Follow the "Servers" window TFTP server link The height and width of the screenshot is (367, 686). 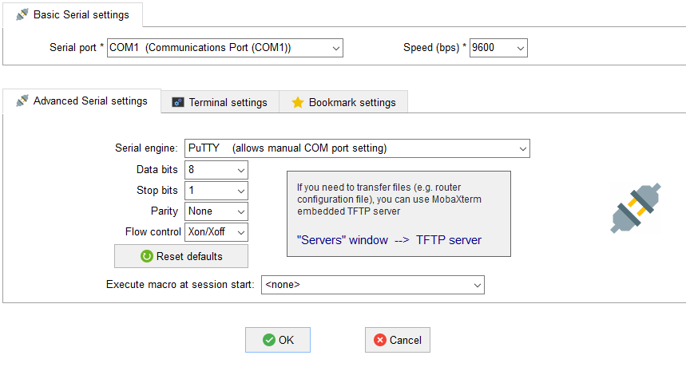click(x=389, y=240)
